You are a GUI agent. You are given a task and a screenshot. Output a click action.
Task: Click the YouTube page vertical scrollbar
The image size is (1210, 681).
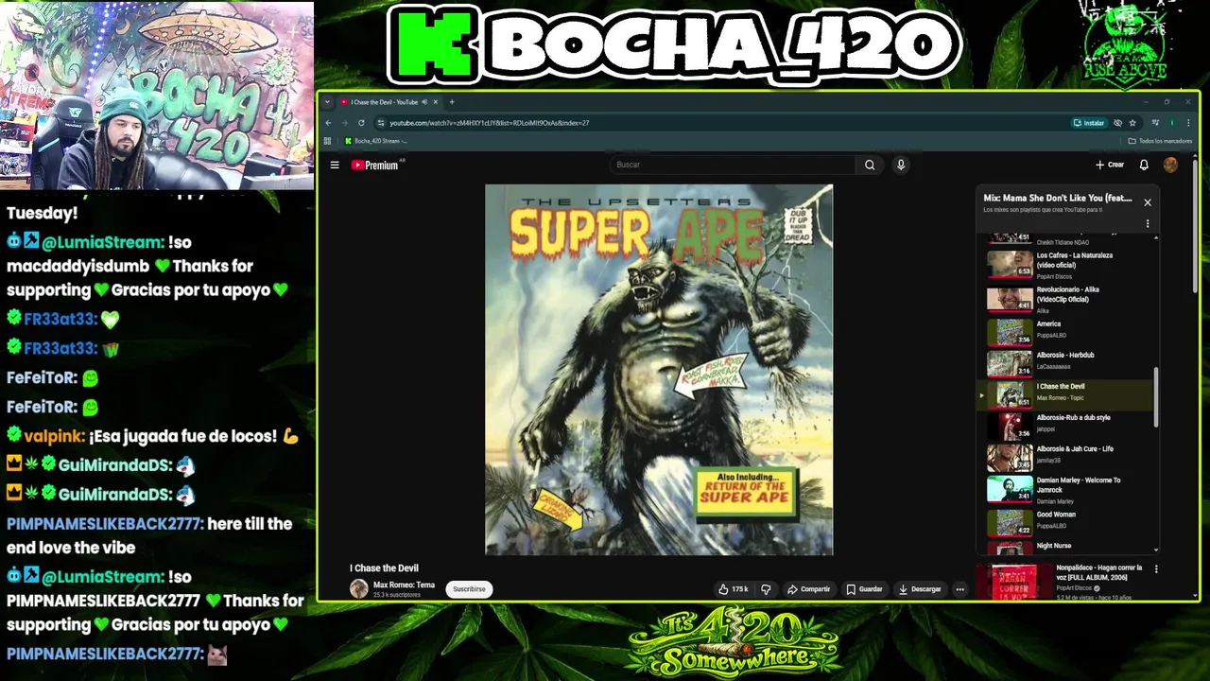click(x=1196, y=227)
